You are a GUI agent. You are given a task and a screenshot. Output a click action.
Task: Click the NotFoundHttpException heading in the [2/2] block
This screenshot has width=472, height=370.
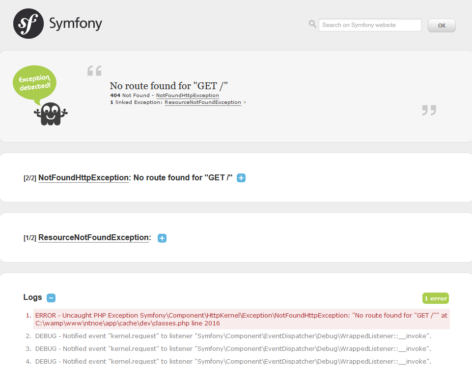[x=83, y=178]
